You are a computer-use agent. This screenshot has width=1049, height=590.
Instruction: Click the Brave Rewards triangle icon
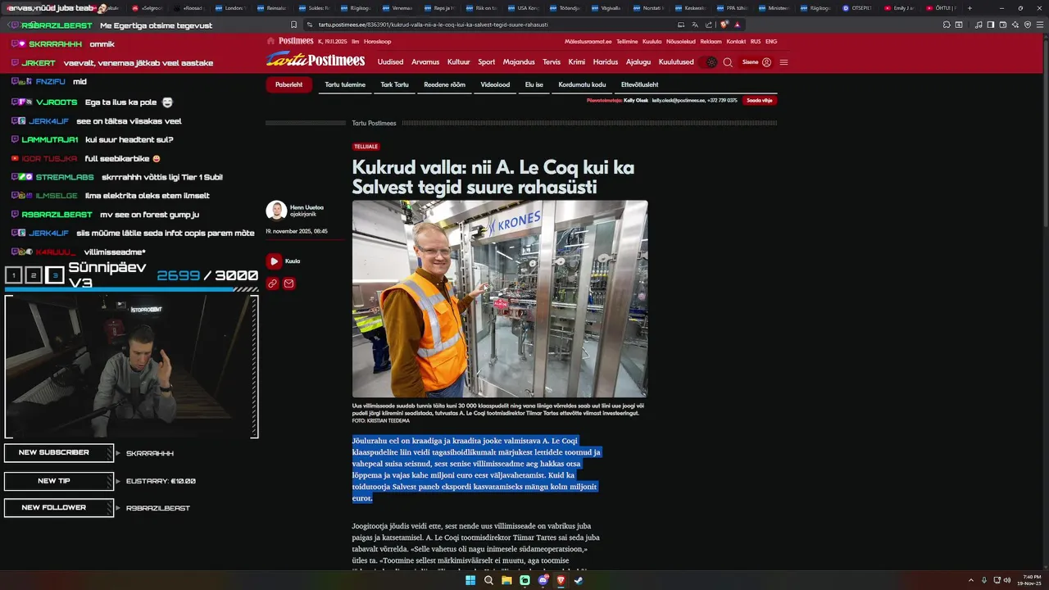click(x=738, y=25)
